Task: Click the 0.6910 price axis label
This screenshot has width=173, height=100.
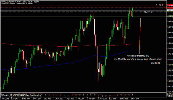Action: click(170, 65)
